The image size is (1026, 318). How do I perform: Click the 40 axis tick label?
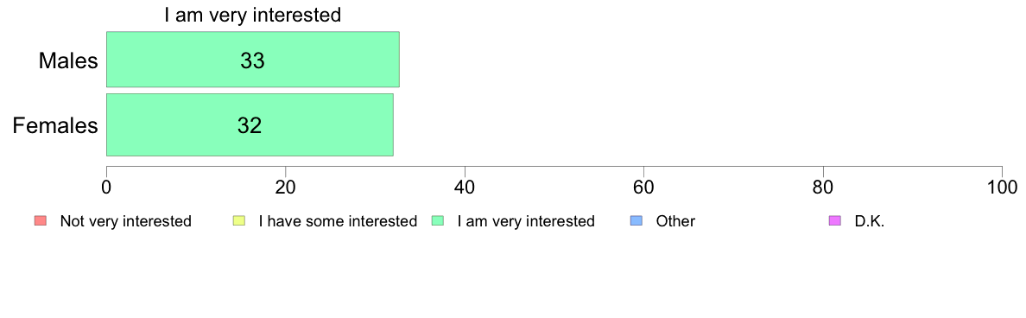click(x=465, y=188)
